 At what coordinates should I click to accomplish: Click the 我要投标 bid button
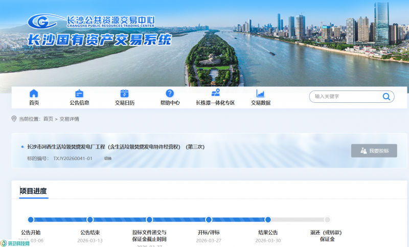coord(374,151)
